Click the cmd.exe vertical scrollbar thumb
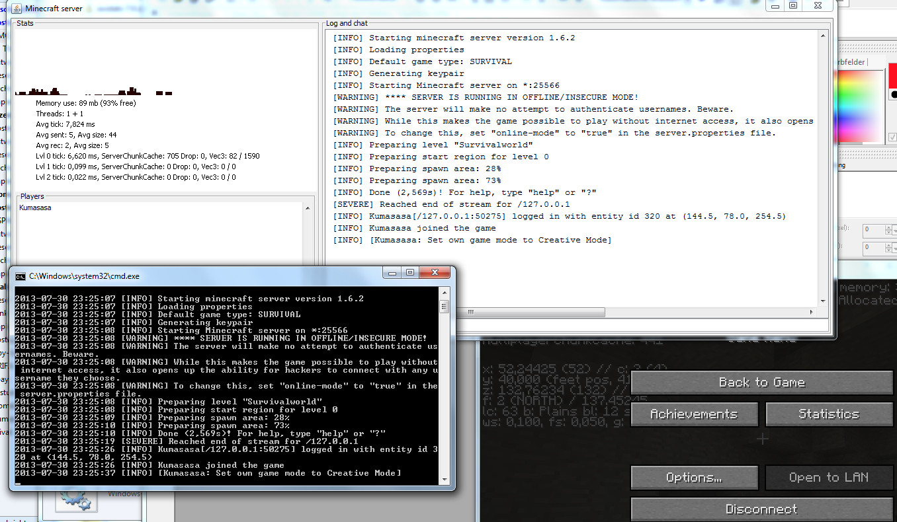Image resolution: width=897 pixels, height=522 pixels. [x=444, y=307]
